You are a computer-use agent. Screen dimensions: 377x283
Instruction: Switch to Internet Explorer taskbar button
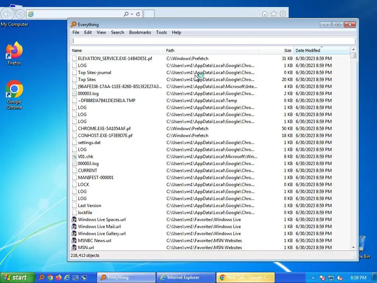click(x=186, y=277)
